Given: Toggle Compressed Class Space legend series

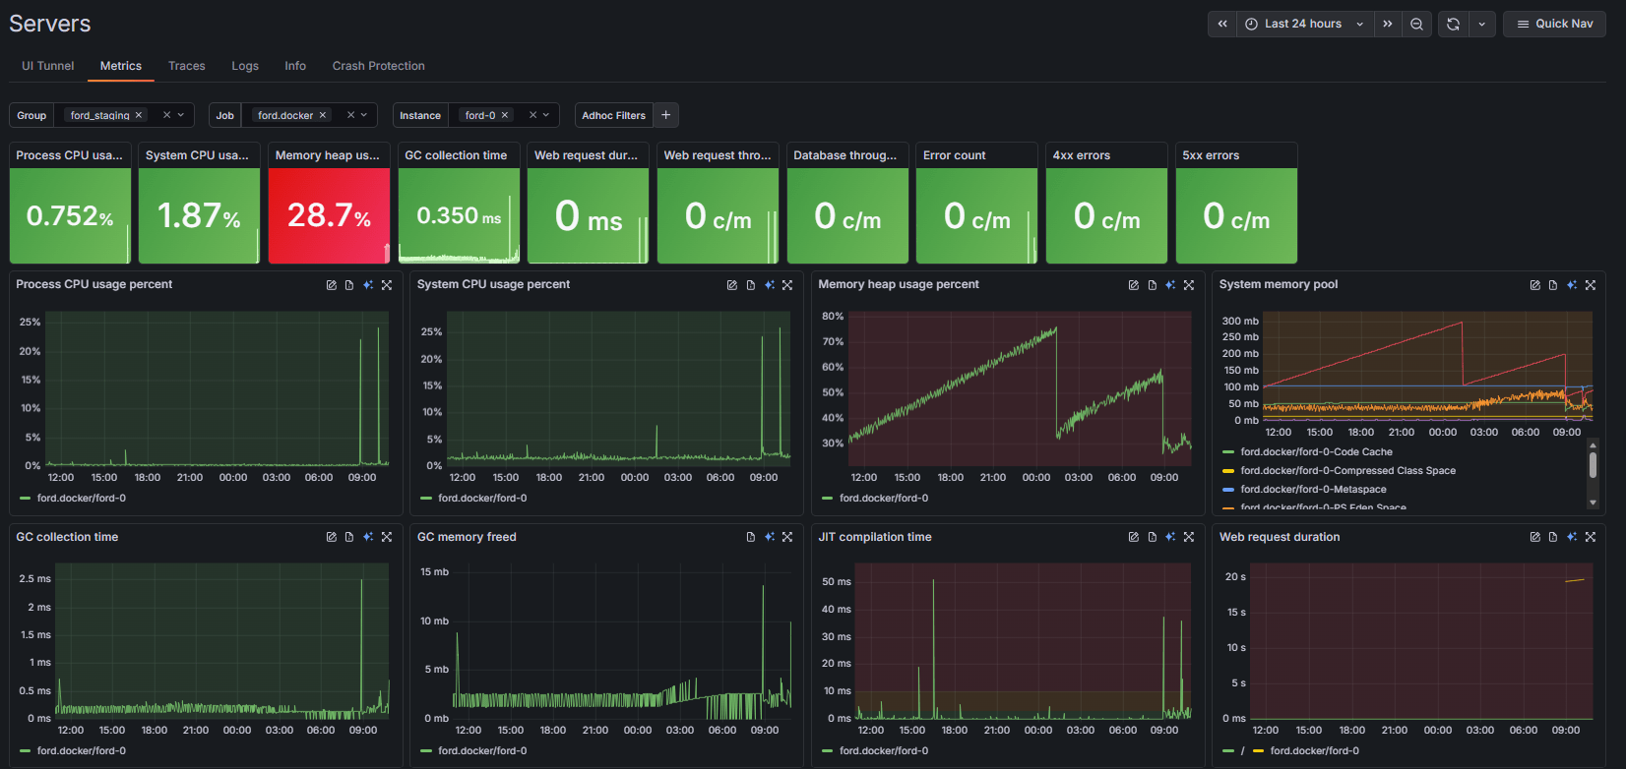Looking at the screenshot, I should 1347,471.
